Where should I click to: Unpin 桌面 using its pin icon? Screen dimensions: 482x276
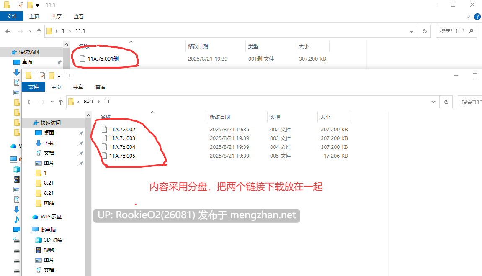tap(81, 133)
